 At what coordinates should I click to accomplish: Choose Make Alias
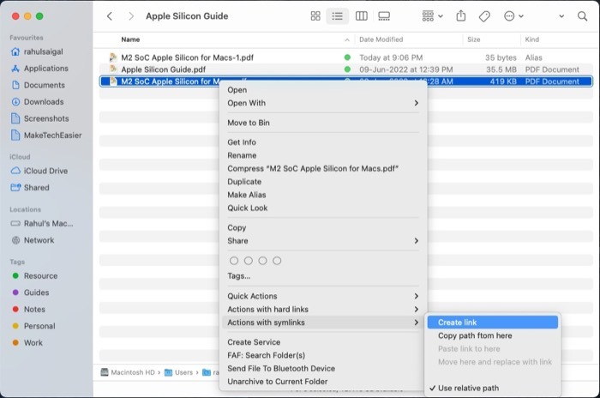click(x=247, y=195)
